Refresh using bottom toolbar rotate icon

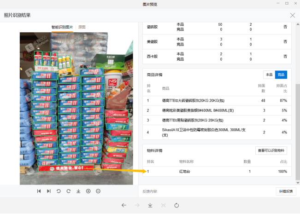pyautogui.click(x=176, y=205)
